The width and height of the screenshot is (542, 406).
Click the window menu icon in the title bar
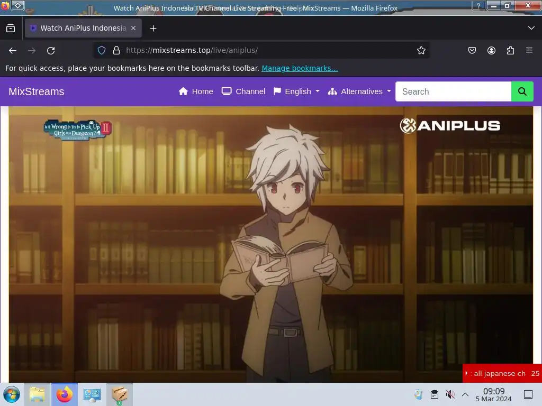5,6
